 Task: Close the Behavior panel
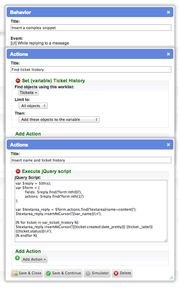168,12
